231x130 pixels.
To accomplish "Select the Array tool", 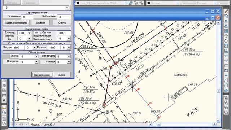I will pyautogui.click(x=226, y=31).
